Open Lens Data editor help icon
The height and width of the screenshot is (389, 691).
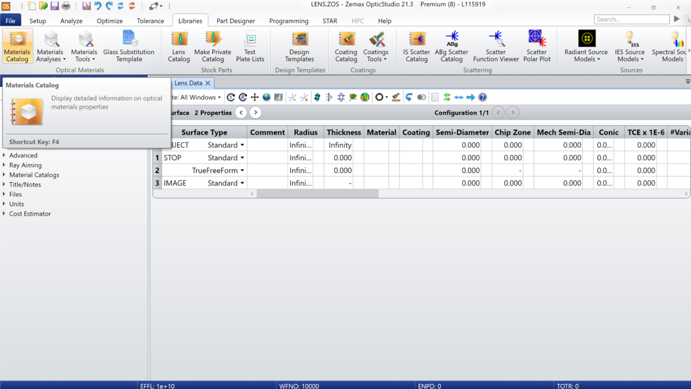click(482, 97)
